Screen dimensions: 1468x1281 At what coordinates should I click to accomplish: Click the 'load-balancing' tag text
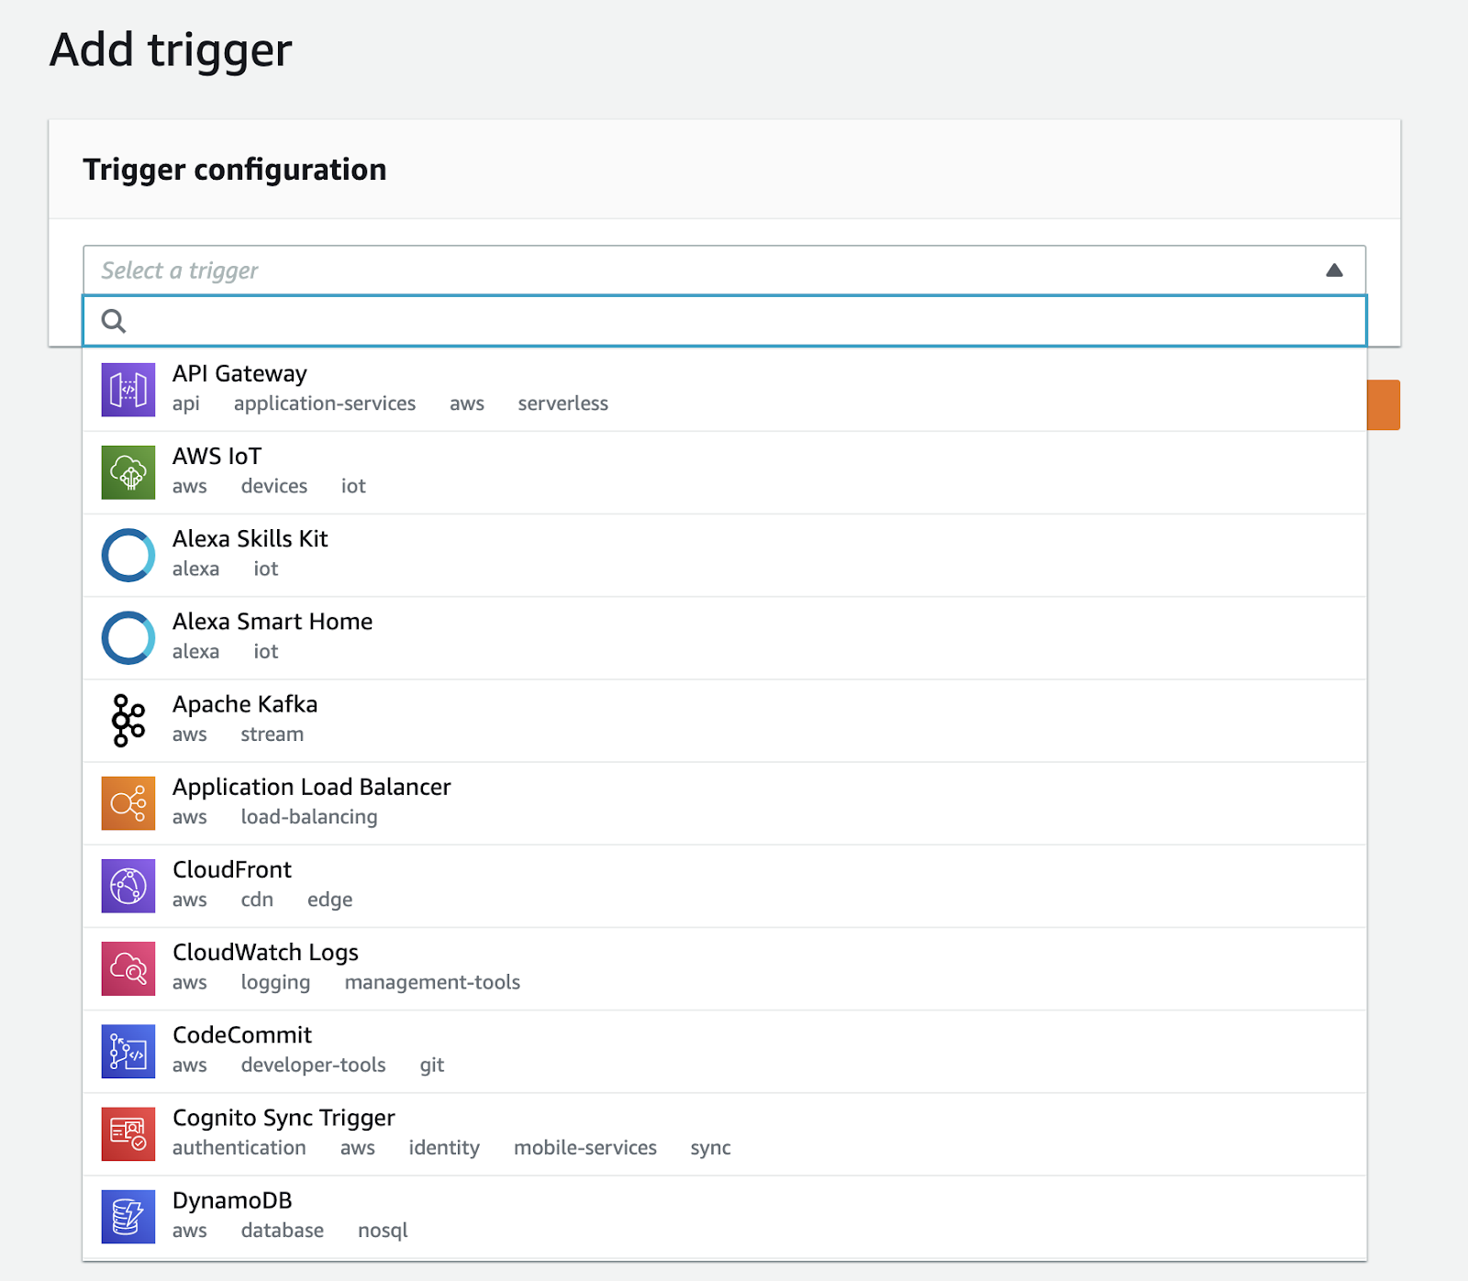click(x=309, y=818)
